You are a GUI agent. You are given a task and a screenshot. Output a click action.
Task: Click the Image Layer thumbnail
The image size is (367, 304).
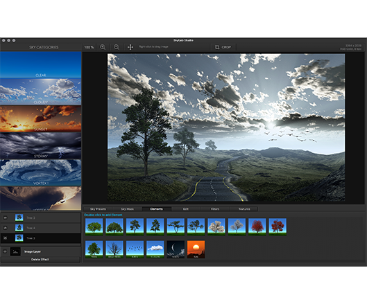click(x=15, y=251)
